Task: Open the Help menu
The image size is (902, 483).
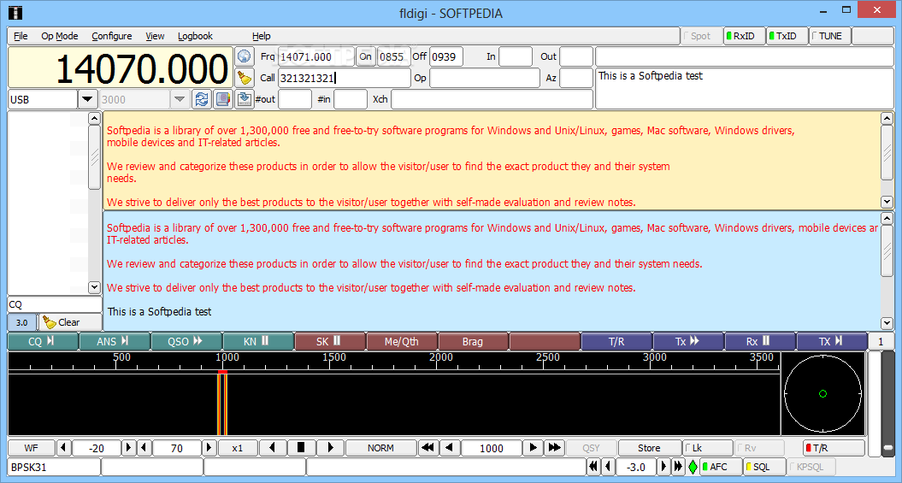Action: click(261, 36)
